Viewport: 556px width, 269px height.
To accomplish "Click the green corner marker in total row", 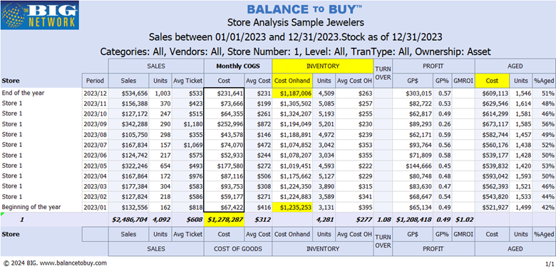I will click(2, 214).
